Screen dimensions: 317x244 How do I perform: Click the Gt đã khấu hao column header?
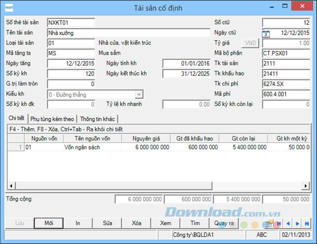click(x=195, y=139)
